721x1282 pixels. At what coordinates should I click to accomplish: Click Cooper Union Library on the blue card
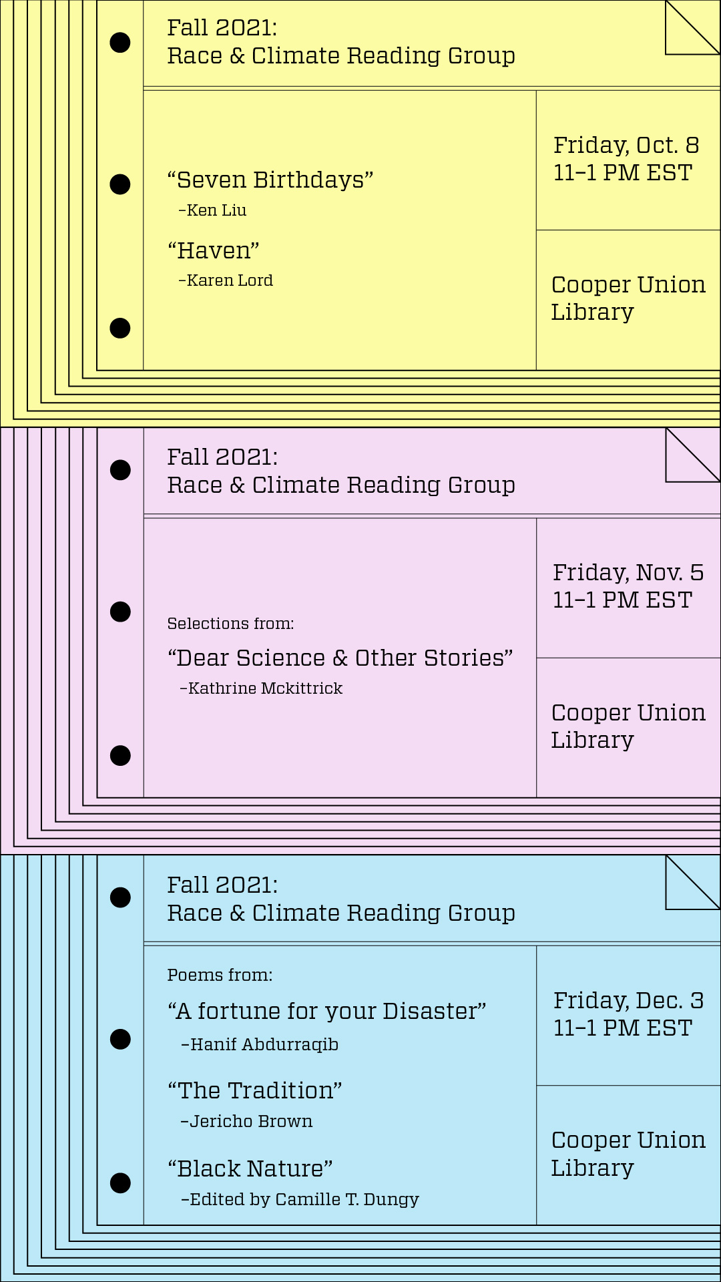pos(628,1154)
